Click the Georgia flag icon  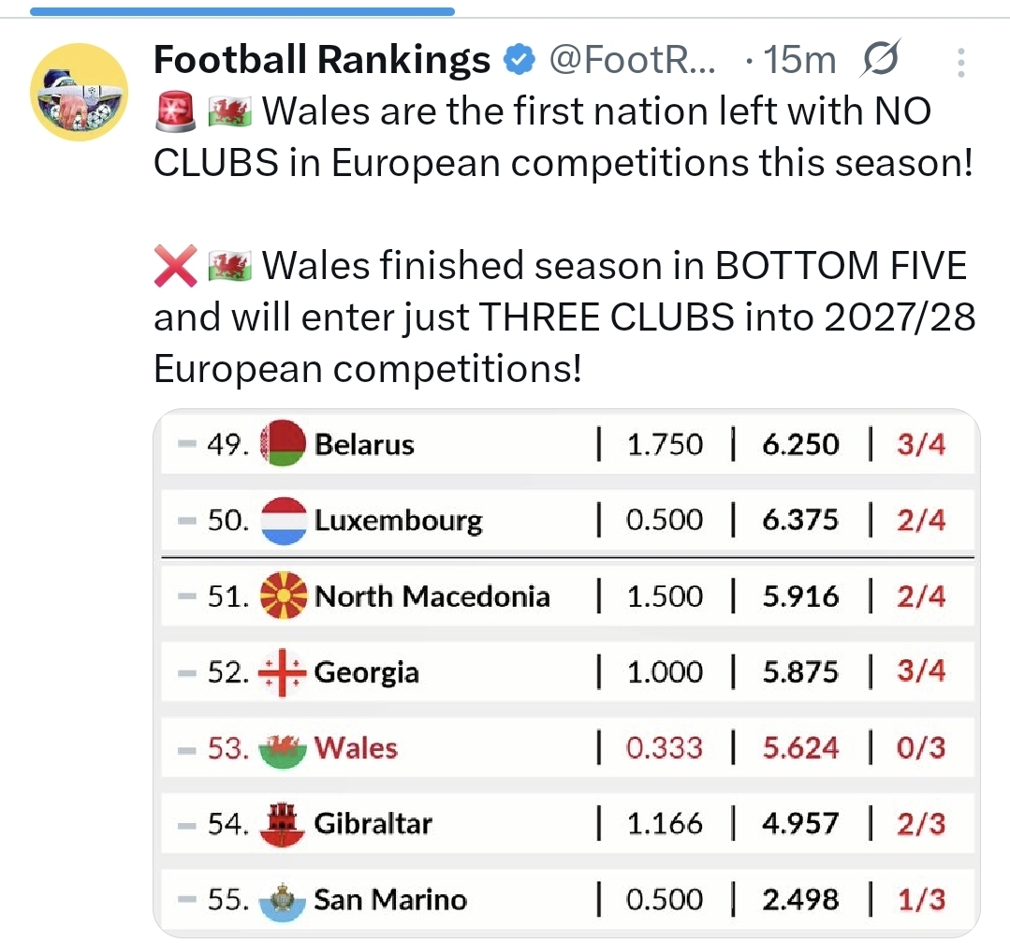coord(284,672)
